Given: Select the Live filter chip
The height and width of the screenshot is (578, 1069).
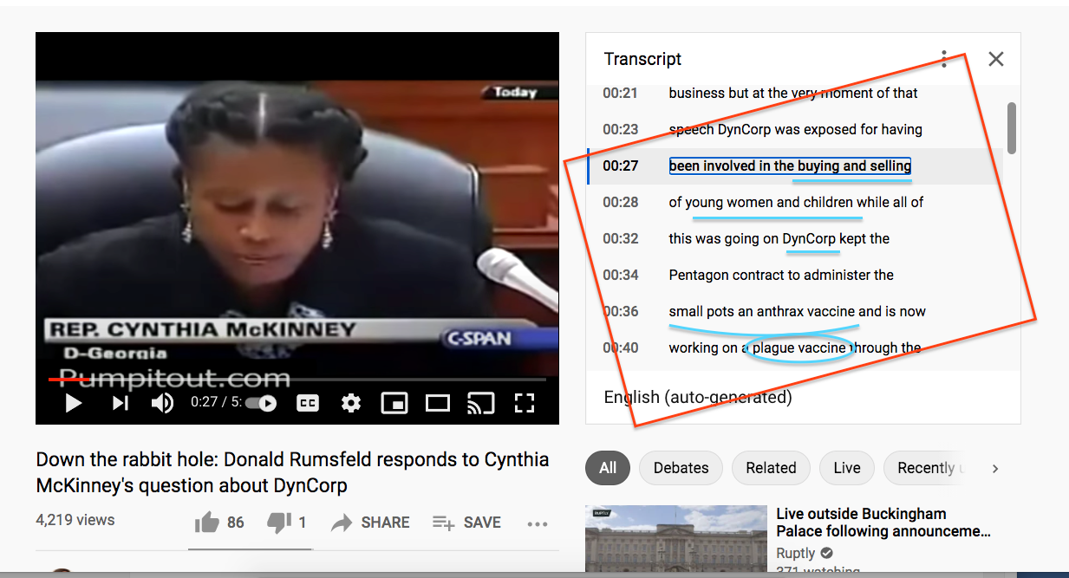Looking at the screenshot, I should click(847, 468).
